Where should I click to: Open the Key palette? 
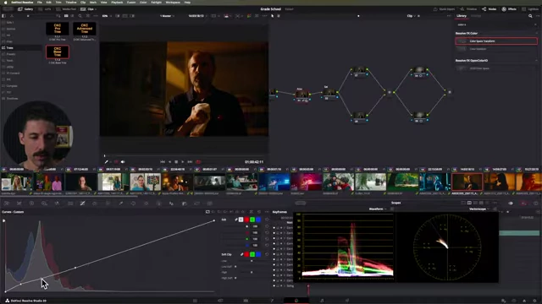point(184,204)
